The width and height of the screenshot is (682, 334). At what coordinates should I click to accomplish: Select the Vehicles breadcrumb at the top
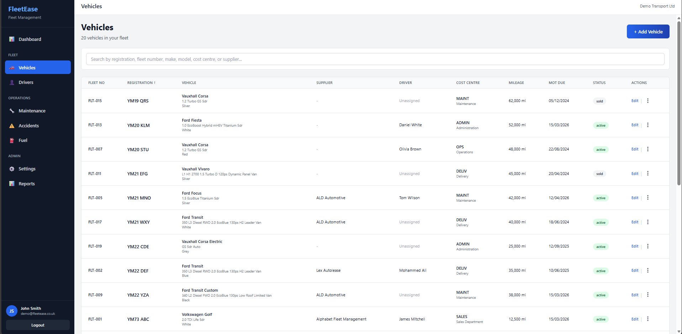pos(91,6)
